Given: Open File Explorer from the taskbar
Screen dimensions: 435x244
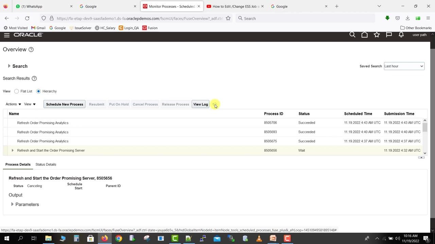Looking at the screenshot, I should coord(48,239).
